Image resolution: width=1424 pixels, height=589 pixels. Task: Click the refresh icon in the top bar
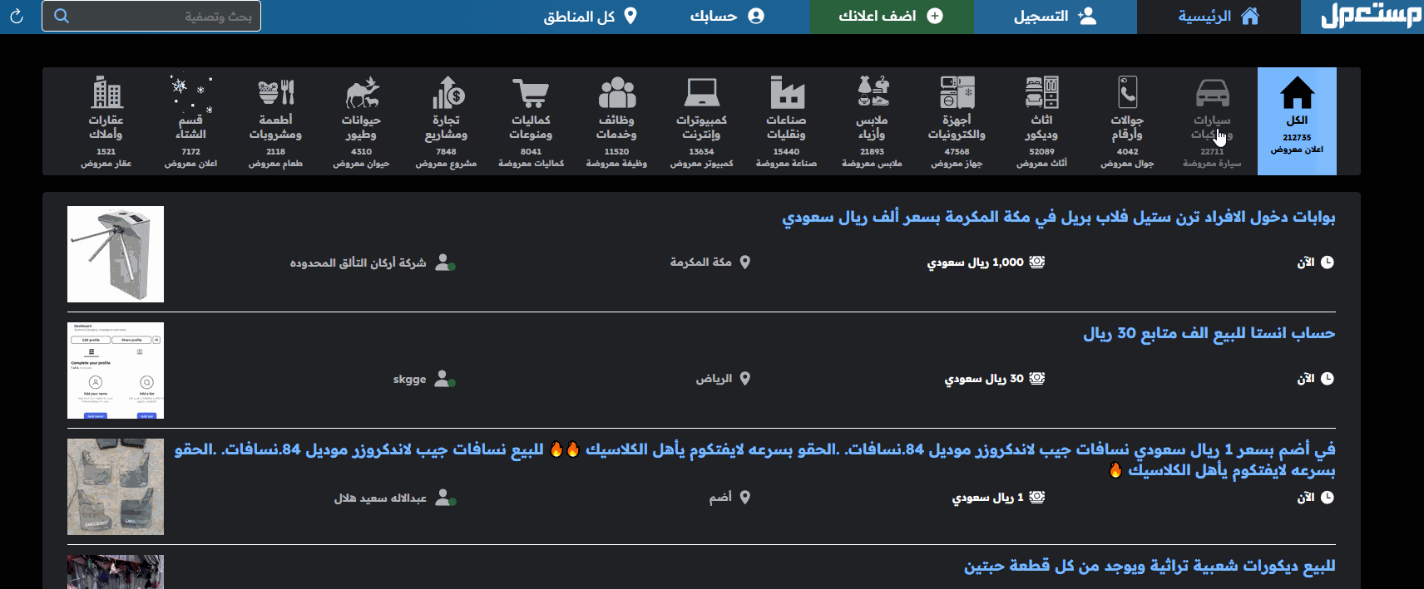[17, 17]
